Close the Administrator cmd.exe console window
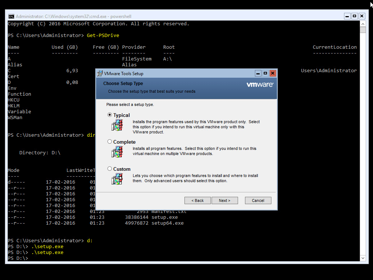The image size is (373, 280). (x=362, y=16)
